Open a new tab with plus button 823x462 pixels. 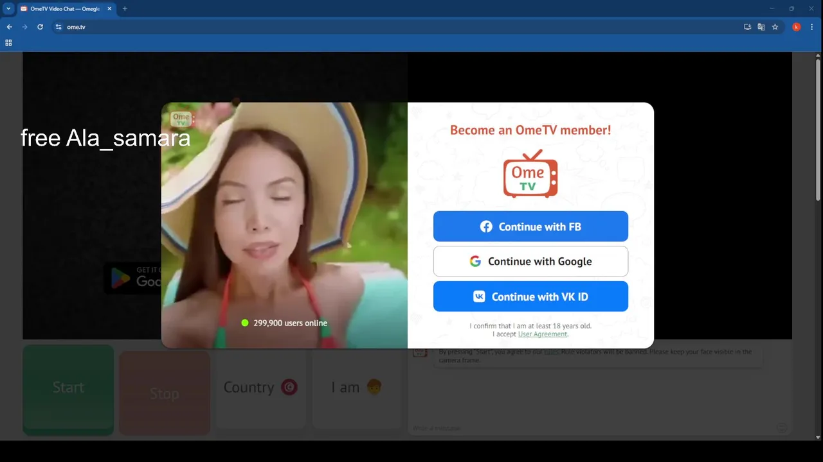point(125,9)
